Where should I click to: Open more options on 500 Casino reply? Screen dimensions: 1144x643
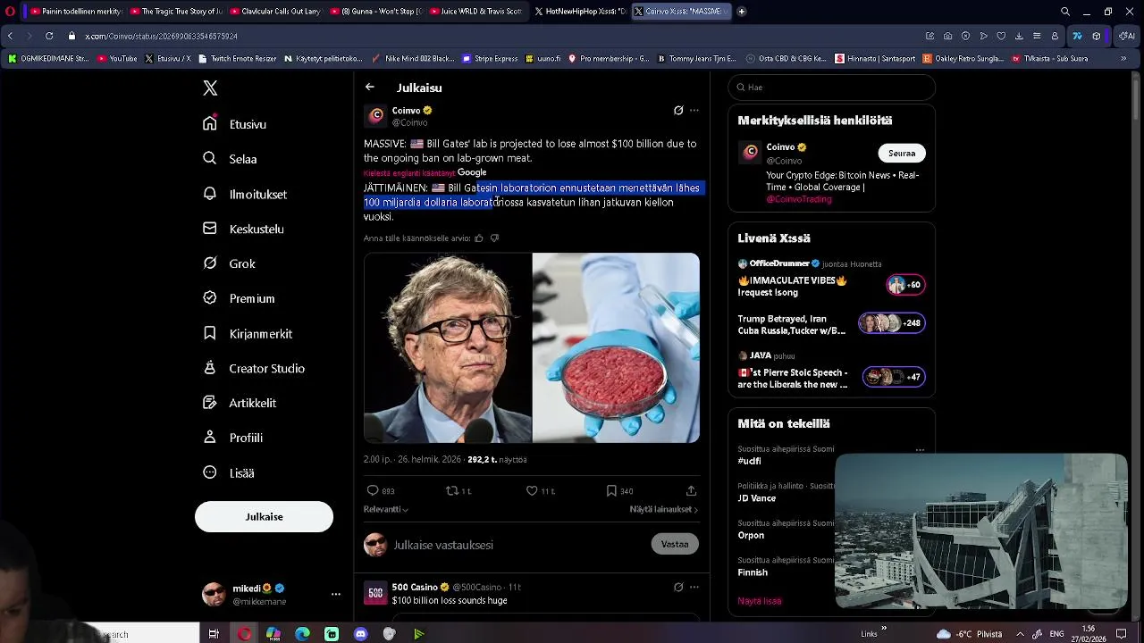coord(694,587)
